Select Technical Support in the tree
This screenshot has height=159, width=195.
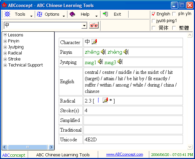(25, 65)
